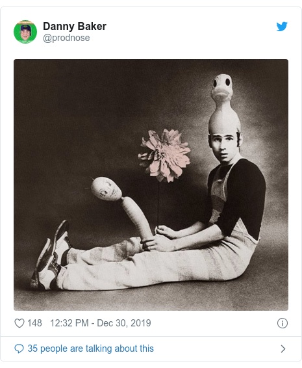Screen dimensions: 302x368
Task: Open the embedded sepia photograph
Action: [x=151, y=185]
